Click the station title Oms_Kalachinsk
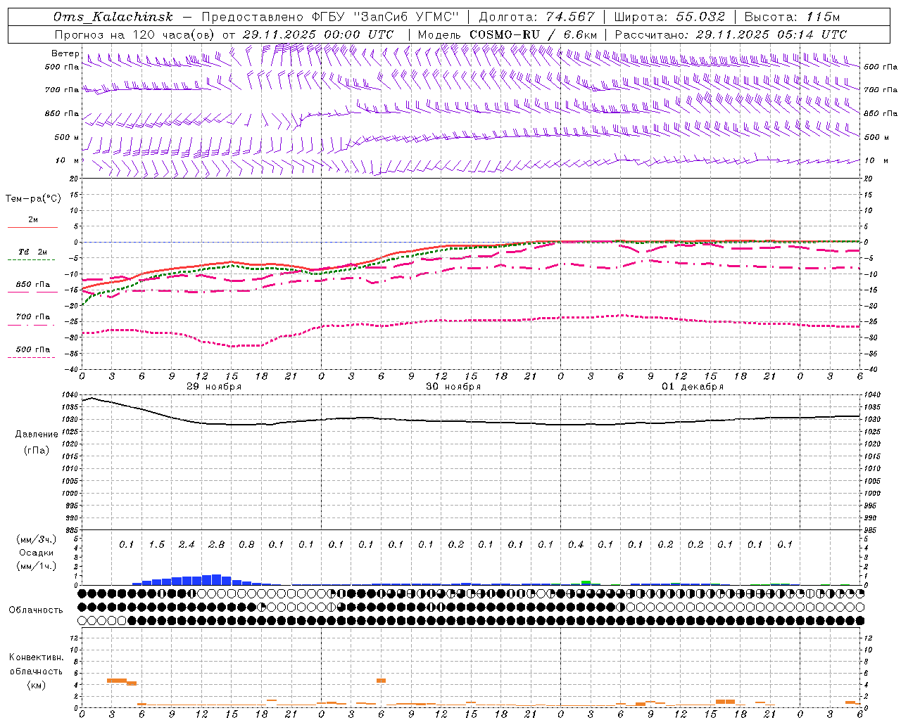 tap(113, 17)
